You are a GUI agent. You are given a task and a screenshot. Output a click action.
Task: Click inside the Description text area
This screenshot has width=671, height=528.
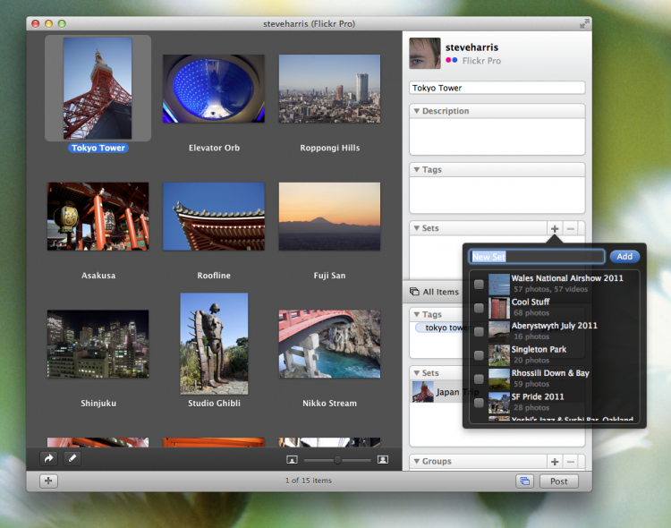pos(497,136)
